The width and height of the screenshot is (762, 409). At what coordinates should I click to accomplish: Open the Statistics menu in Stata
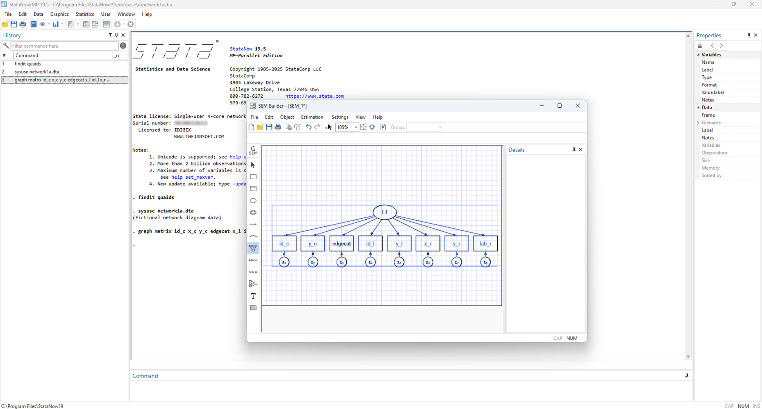coord(85,14)
